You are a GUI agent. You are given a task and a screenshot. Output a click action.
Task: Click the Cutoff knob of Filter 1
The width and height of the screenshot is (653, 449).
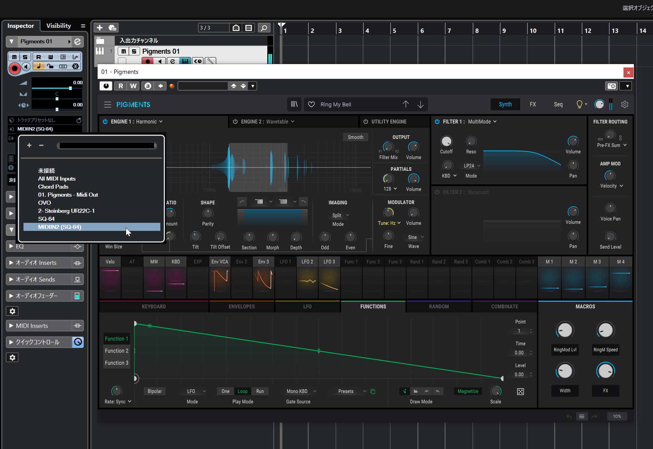[x=446, y=141]
